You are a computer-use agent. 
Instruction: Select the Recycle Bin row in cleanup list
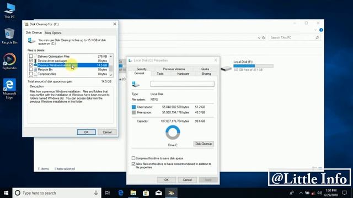tap(68, 70)
